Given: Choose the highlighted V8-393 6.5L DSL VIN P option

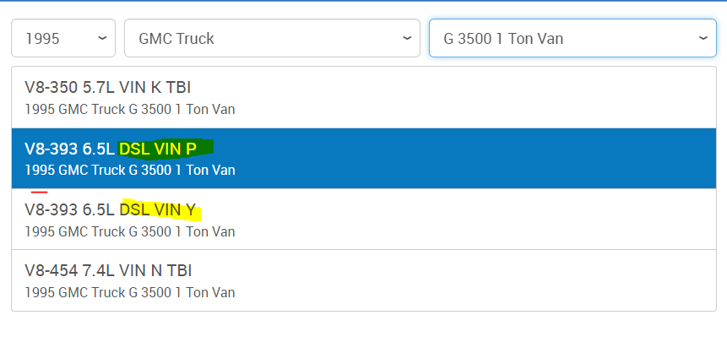Looking at the screenshot, I should click(363, 158).
